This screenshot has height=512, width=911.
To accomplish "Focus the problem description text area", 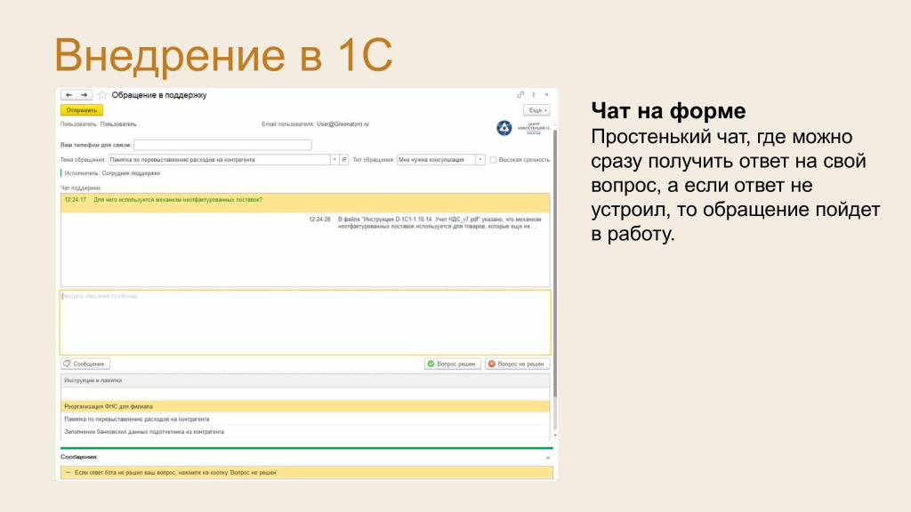I will tap(305, 323).
